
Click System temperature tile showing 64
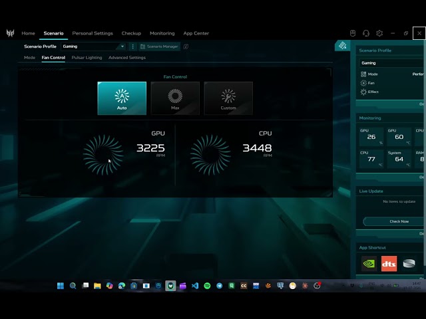[x=399, y=159]
